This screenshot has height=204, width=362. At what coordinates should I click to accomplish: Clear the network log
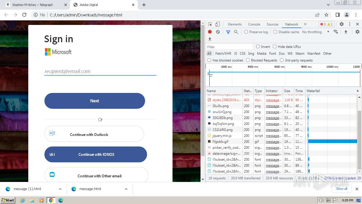tap(218, 32)
